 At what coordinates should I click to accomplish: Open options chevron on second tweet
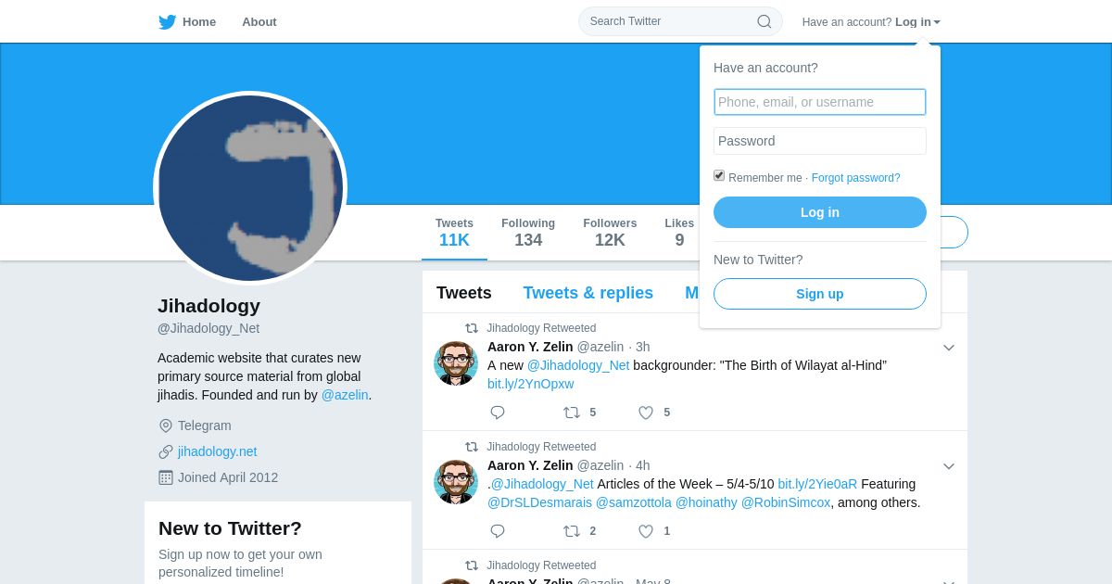pos(949,466)
